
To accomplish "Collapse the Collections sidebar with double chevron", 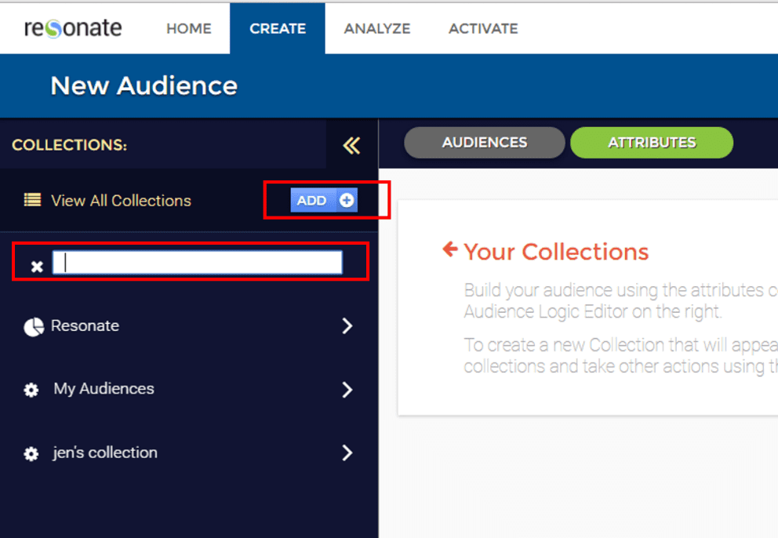I will pos(351,145).
